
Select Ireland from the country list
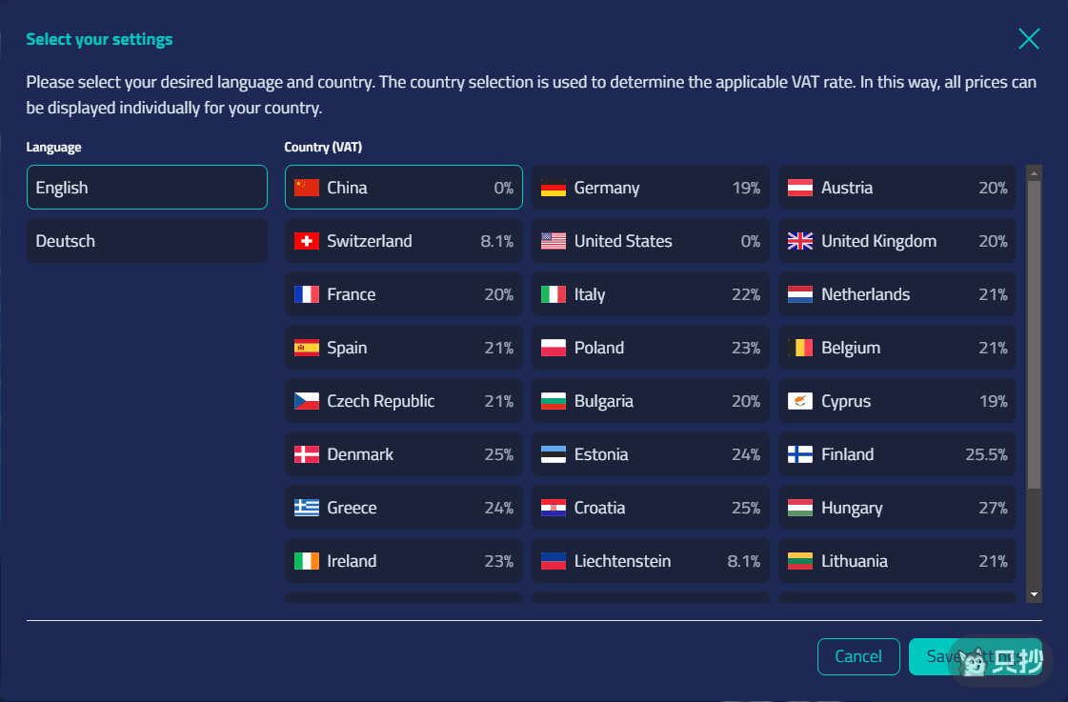(x=404, y=561)
